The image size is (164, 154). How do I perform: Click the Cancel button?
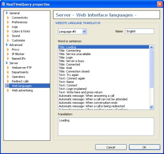tap(111, 147)
